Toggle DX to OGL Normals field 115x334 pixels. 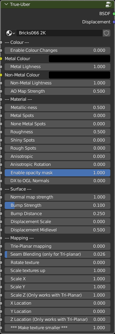[x=57, y=181]
